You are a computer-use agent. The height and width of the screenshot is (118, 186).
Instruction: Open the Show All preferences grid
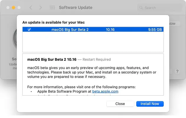52,7
